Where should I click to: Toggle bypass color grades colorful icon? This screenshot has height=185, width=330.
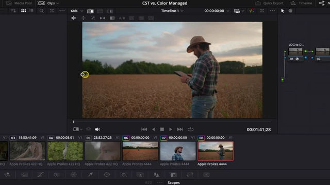point(252,11)
